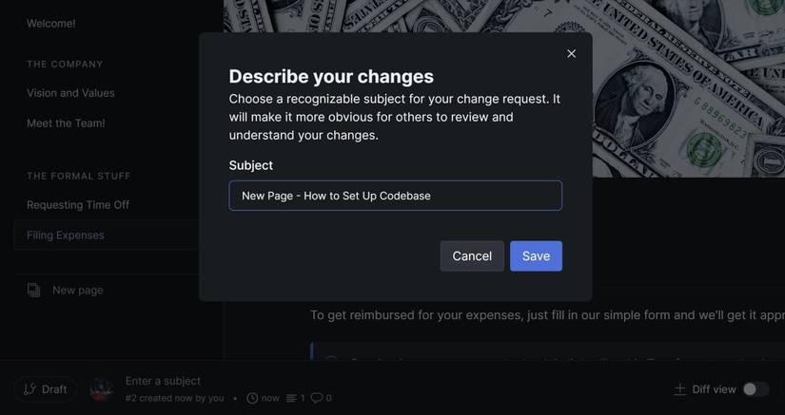The image size is (785, 415).
Task: Click the New page link
Action: click(78, 290)
